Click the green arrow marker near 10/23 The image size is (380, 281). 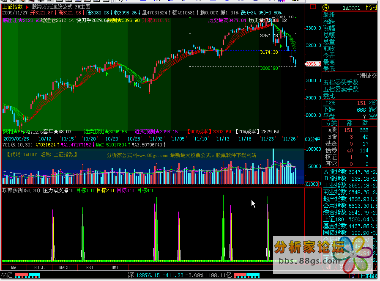107,74
